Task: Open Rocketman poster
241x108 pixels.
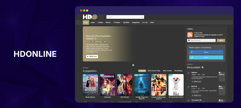Action: [x=107, y=85]
